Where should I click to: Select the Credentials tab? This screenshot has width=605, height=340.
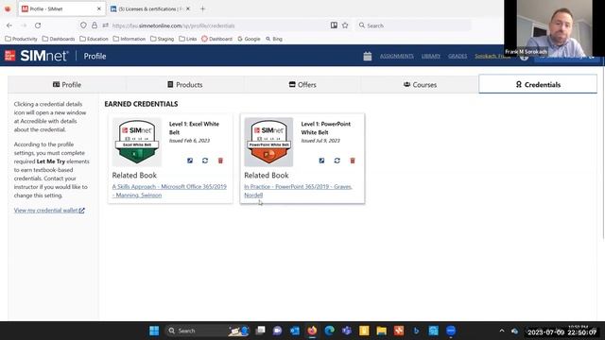point(538,84)
